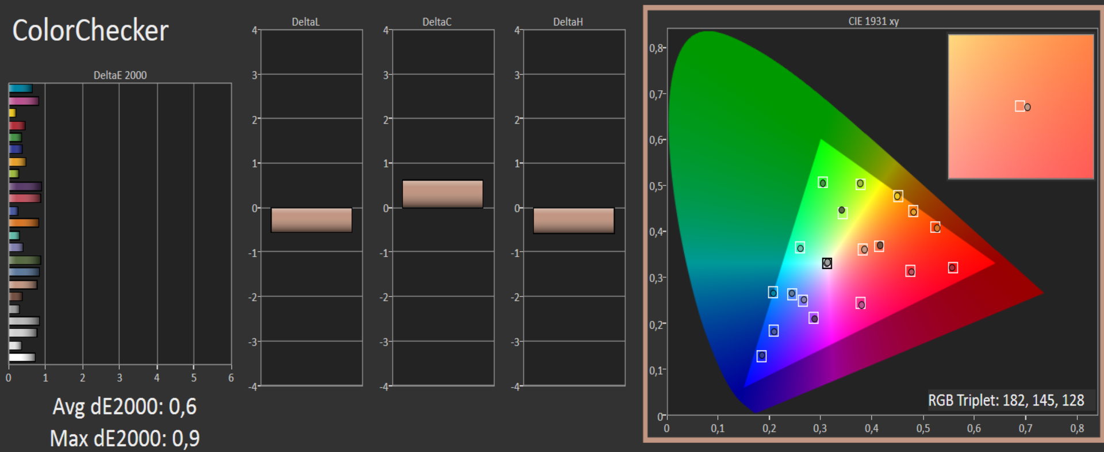1104x452 pixels.
Task: Click the DeltaL chart title
Action: [x=305, y=22]
